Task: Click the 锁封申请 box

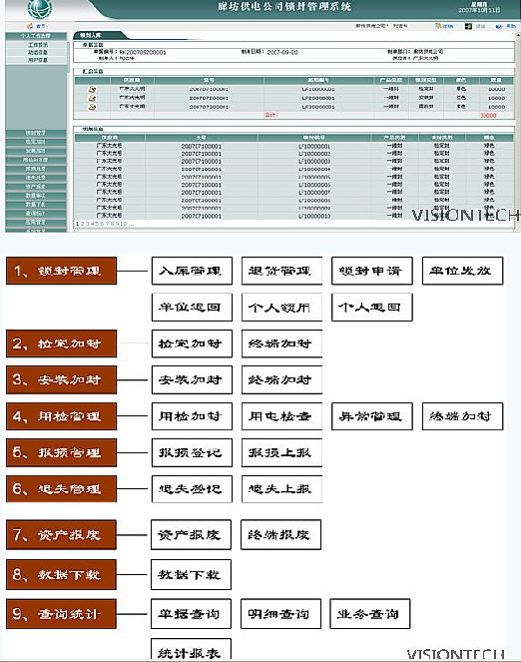Action: (372, 271)
